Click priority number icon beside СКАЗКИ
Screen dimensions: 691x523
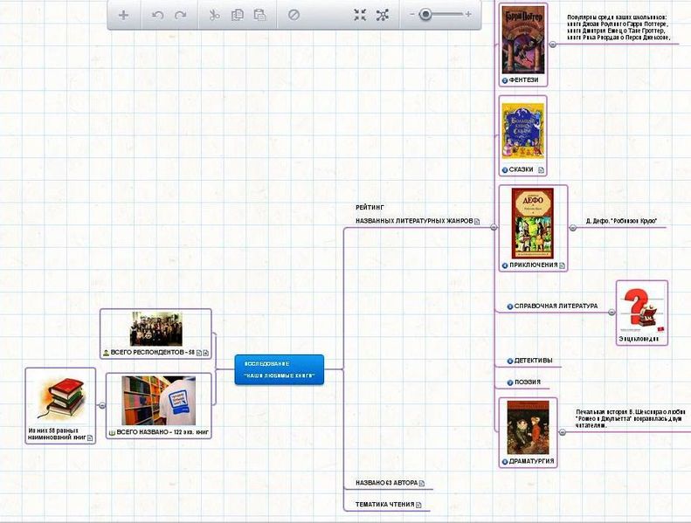505,170
